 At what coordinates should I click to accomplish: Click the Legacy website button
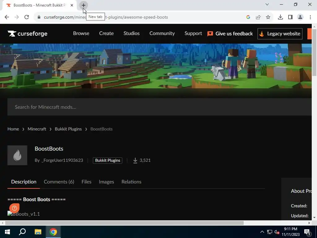(x=280, y=33)
